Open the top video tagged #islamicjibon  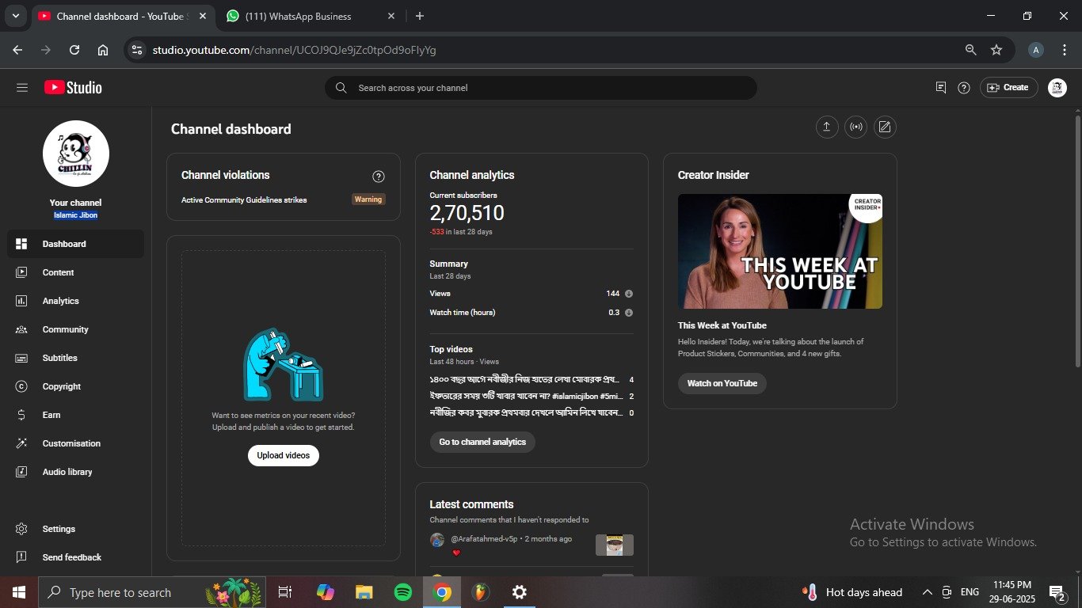tap(526, 396)
